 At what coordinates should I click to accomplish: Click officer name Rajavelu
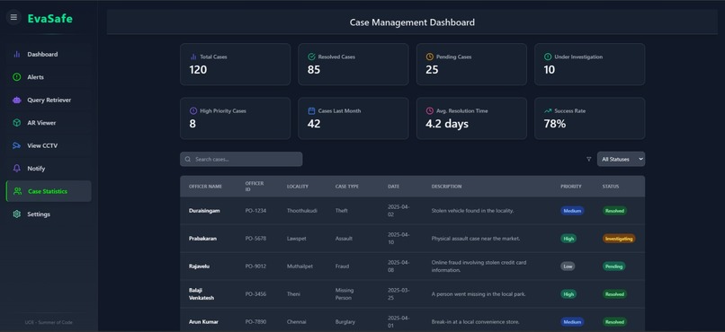[x=199, y=266]
